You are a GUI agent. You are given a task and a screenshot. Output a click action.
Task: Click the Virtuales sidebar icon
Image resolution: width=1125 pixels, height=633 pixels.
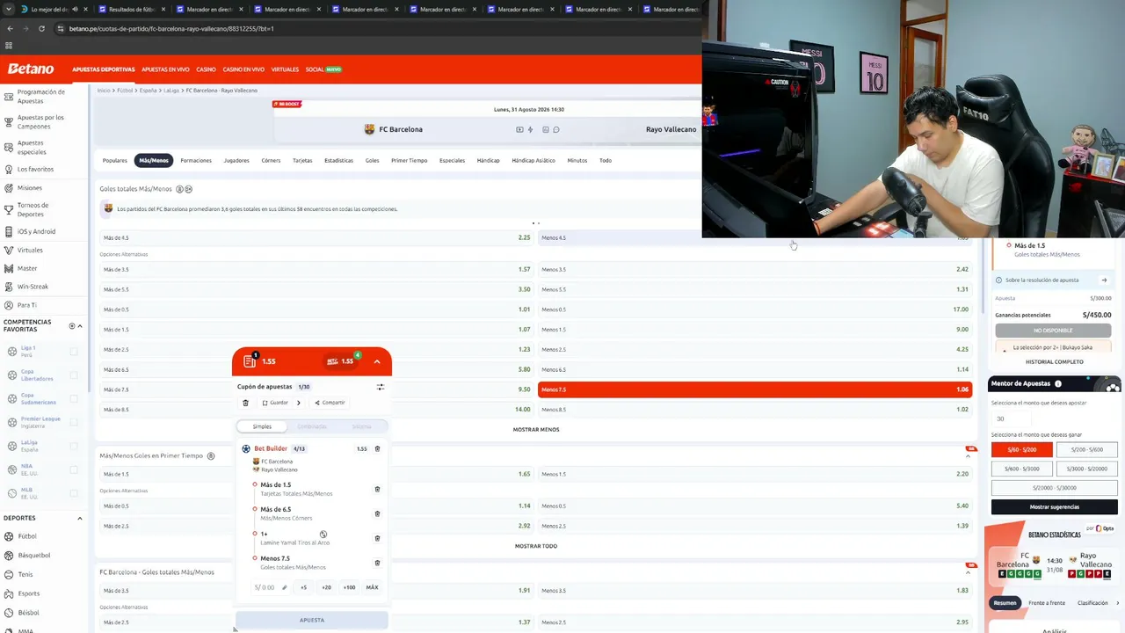9,250
